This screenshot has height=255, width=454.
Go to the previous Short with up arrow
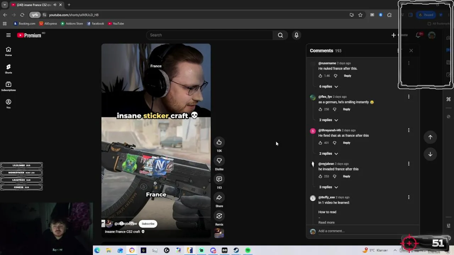coord(430,137)
